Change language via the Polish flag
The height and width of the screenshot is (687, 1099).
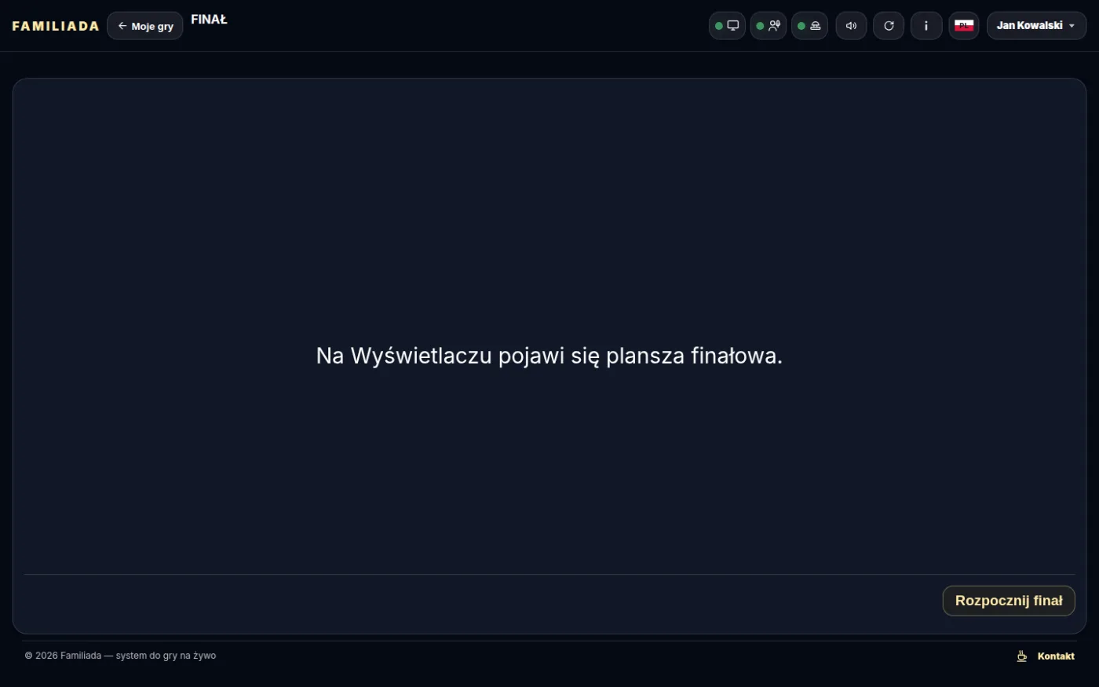tap(964, 26)
